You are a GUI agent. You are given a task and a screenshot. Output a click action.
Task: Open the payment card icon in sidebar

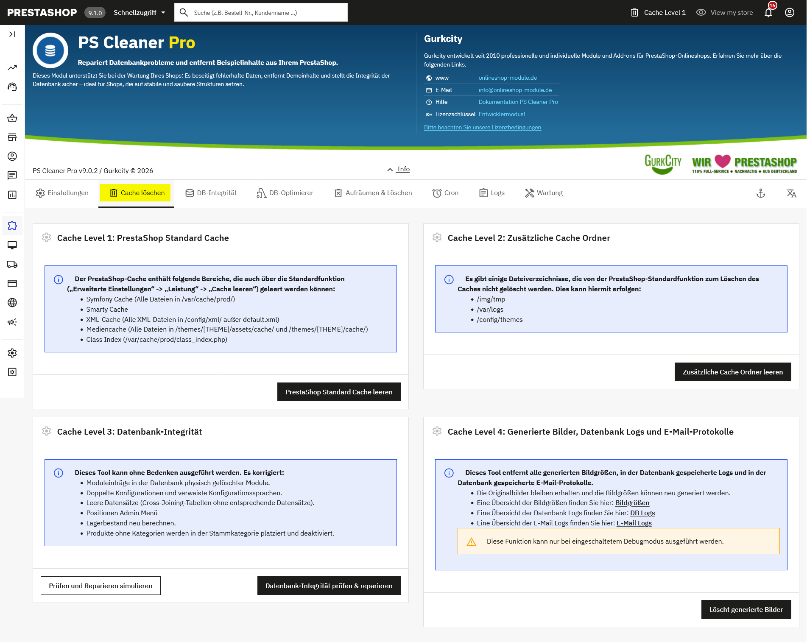coord(12,283)
